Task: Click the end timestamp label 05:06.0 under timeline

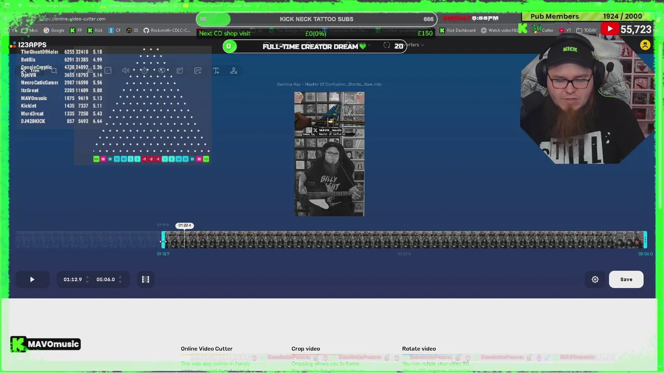Action: pos(645,254)
